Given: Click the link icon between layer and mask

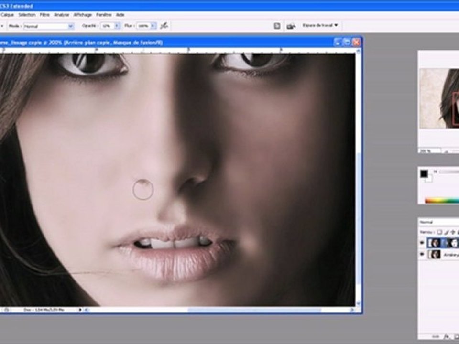Looking at the screenshot, I should pyautogui.click(x=445, y=243).
